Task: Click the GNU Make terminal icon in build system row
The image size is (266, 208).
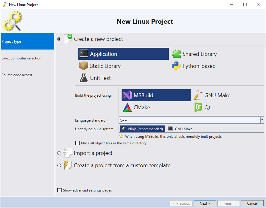Action: (x=170, y=129)
